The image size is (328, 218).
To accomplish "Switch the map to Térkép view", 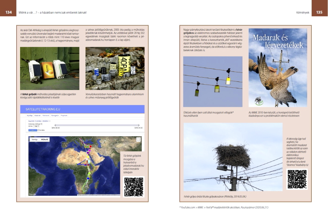I will point(34,139).
